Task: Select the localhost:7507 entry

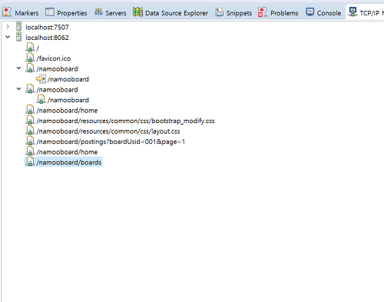Action: [x=47, y=27]
